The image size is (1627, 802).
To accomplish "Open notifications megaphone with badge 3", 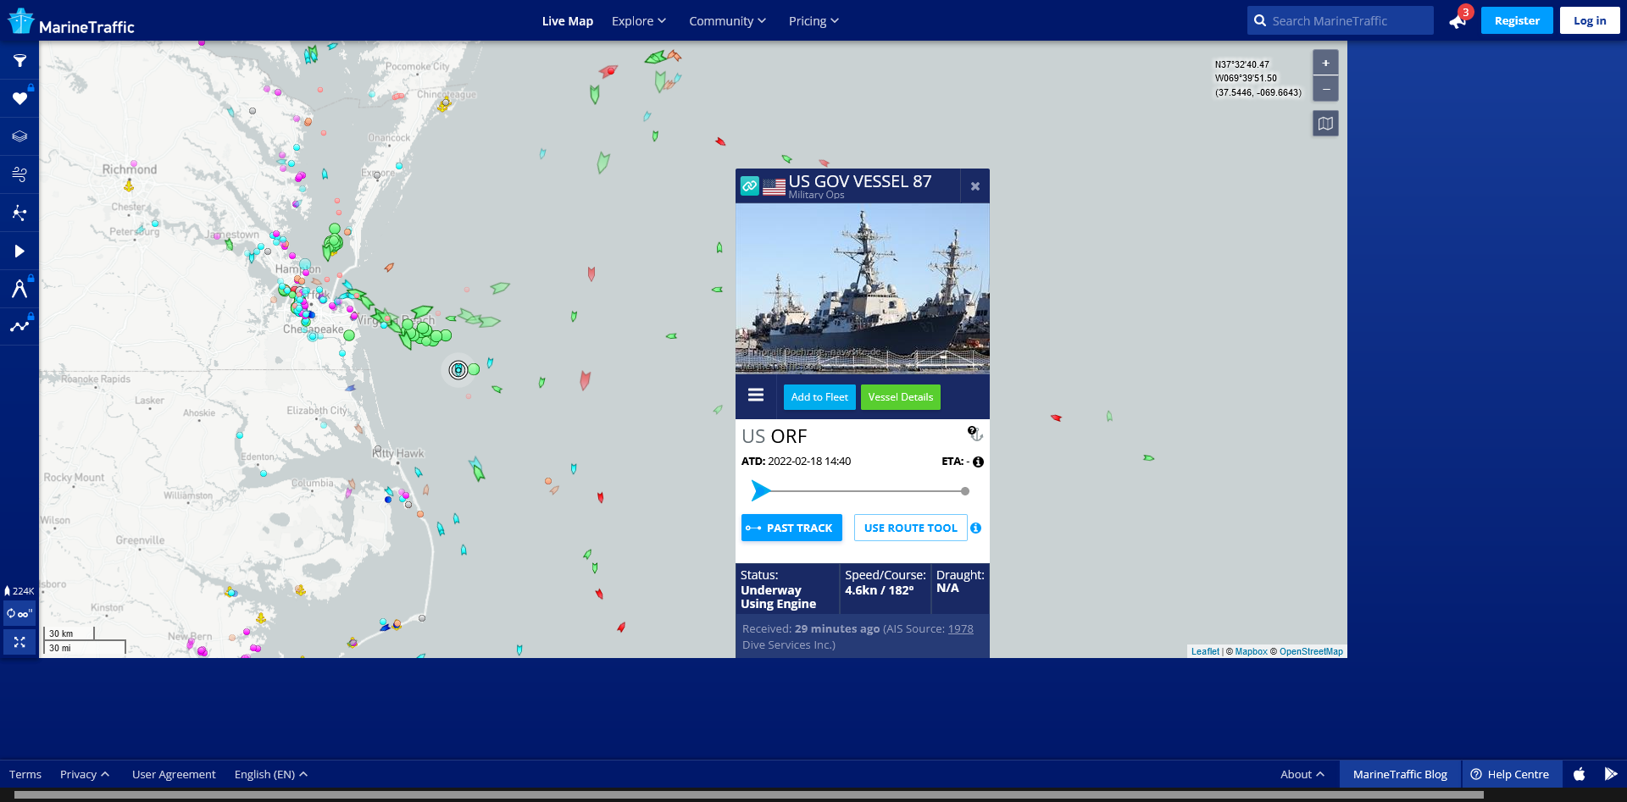I will point(1459,19).
